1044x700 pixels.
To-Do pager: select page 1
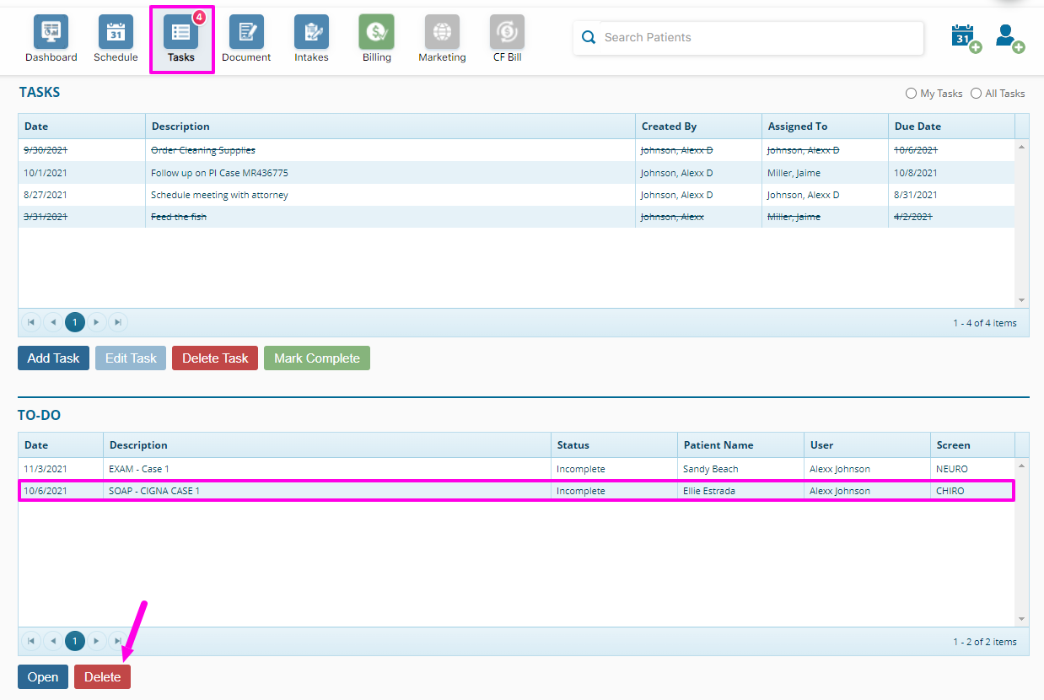[75, 641]
